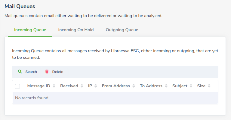Viewport: 231px width, 120px height.
Task: Click the No records found row
Action: point(115,98)
